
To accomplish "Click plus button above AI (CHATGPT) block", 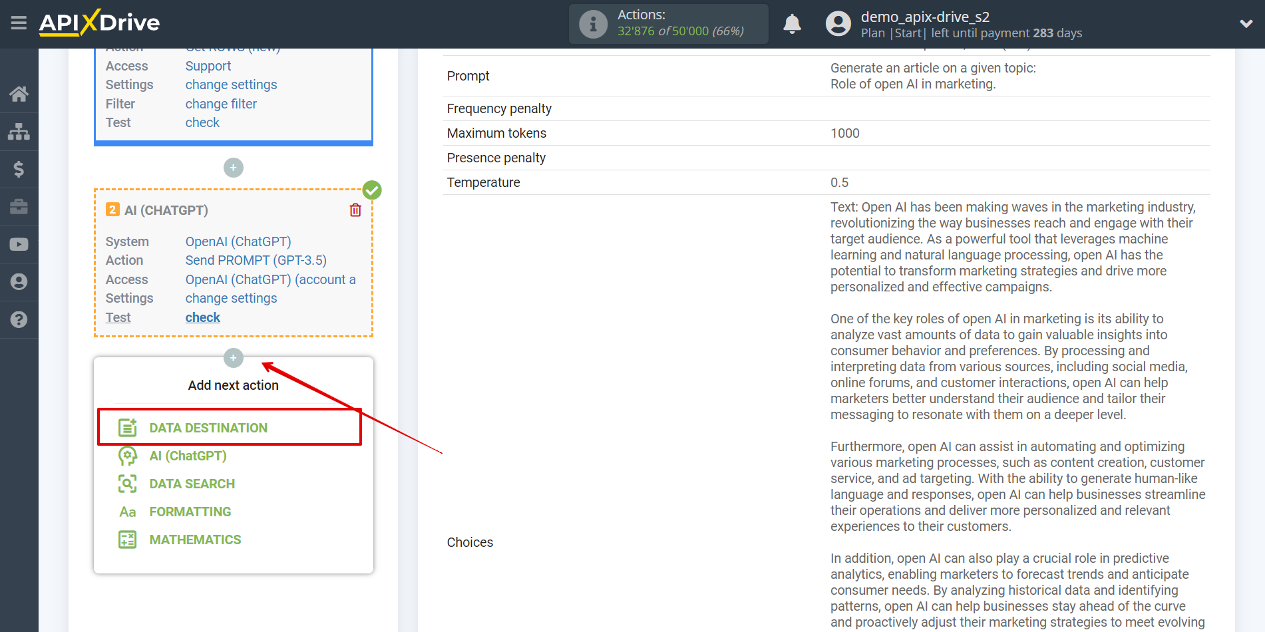I will coord(233,168).
